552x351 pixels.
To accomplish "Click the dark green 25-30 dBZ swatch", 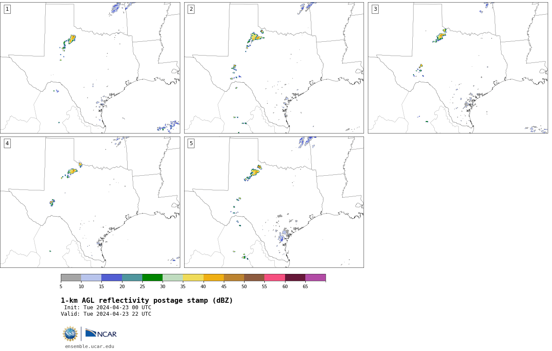I will tap(152, 277).
